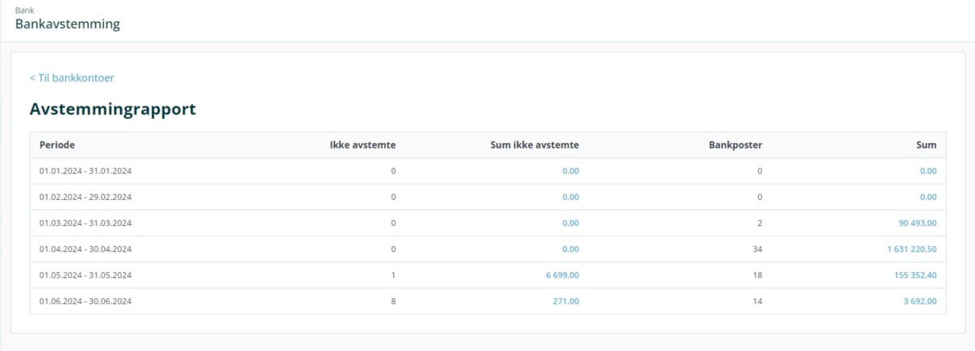Select the 01.04.2024 - 30.04.2024 period row
The width and height of the screenshot is (975, 351).
pos(85,249)
